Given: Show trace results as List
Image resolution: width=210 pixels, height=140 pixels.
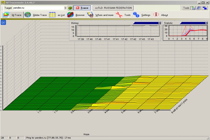Looking at the screenshot, I should pos(57,15).
